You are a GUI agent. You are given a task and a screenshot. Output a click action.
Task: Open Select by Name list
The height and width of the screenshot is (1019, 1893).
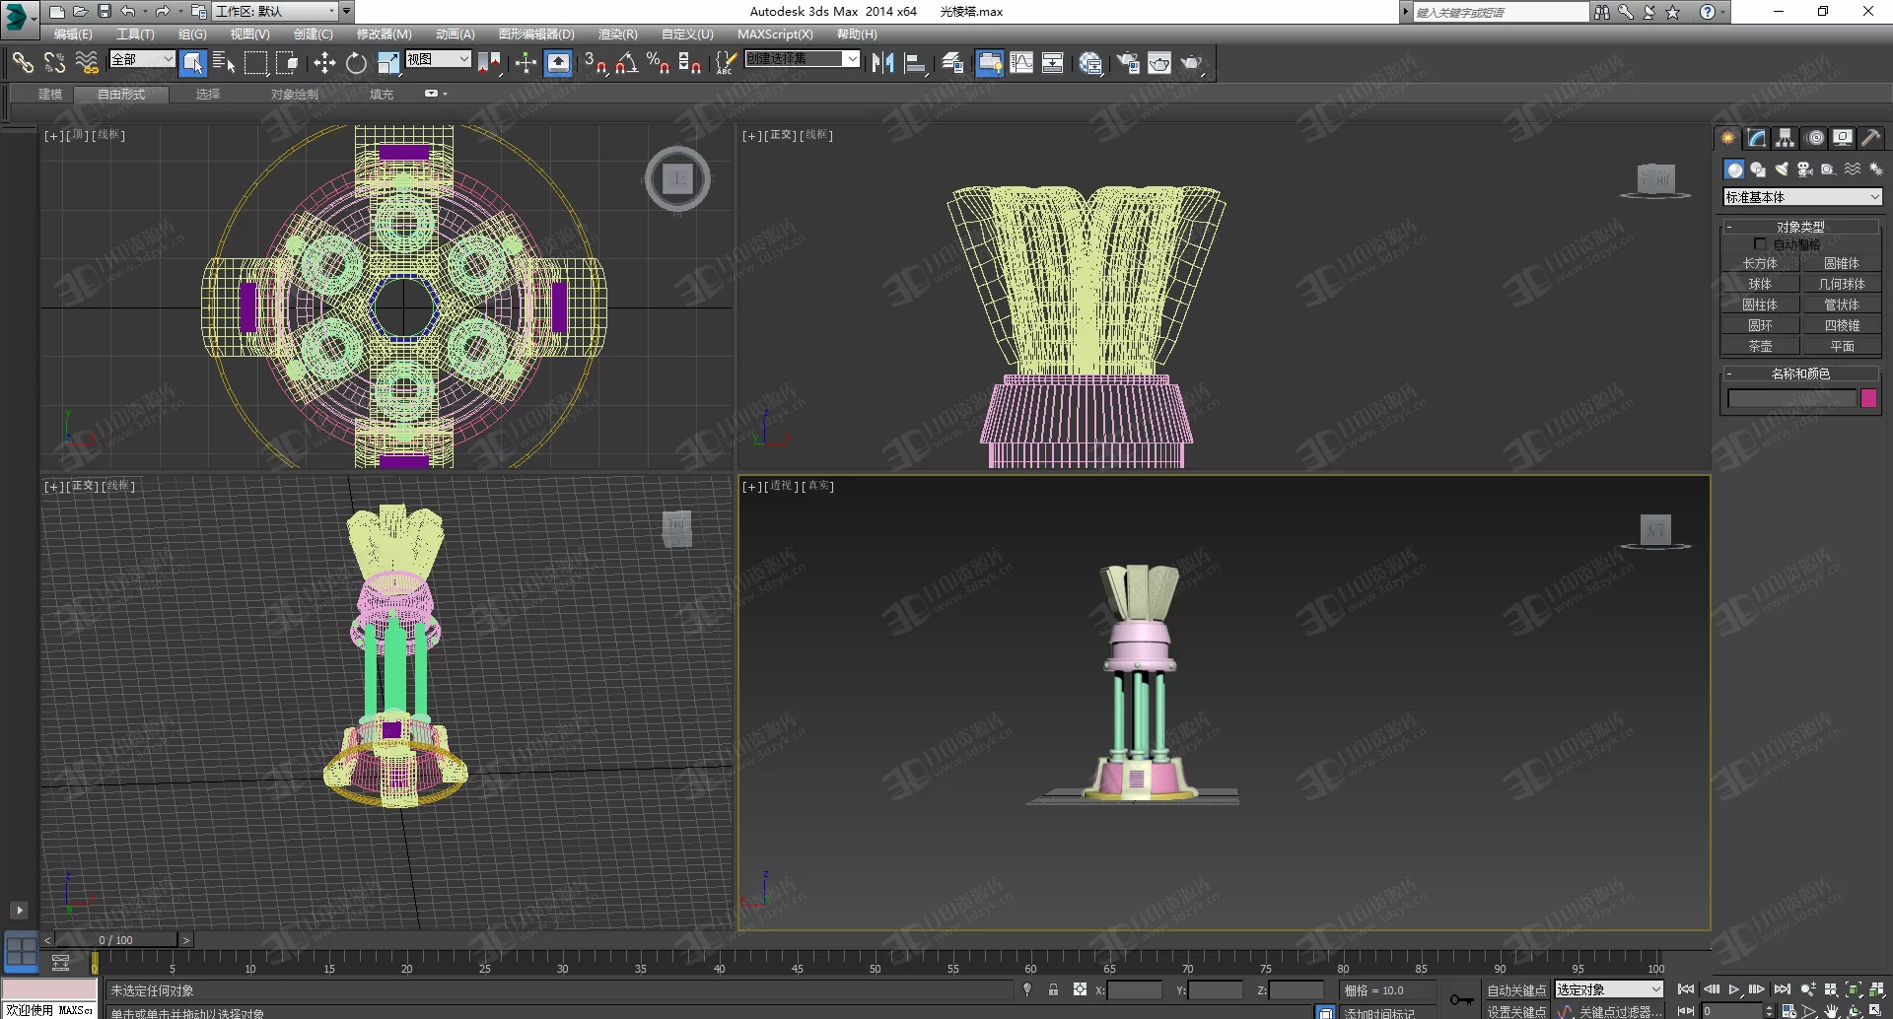[224, 63]
